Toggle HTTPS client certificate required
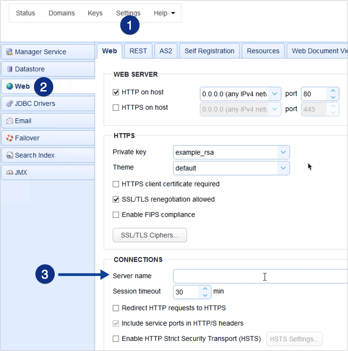348x351 pixels. click(116, 184)
